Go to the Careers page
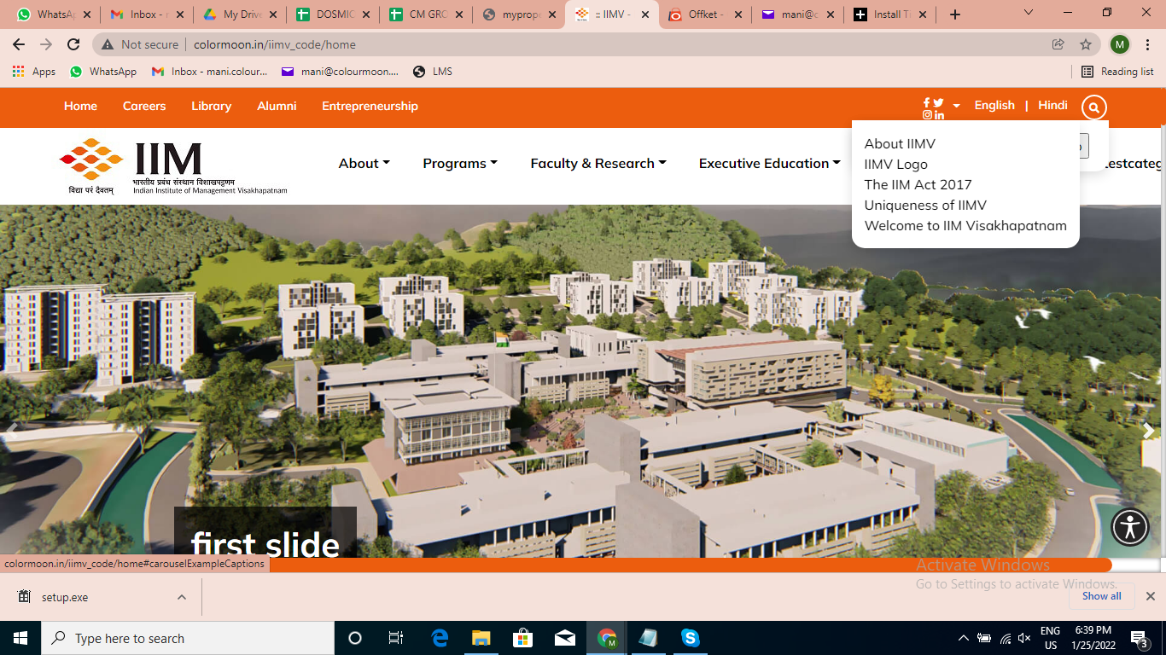The width and height of the screenshot is (1166, 655). click(144, 106)
